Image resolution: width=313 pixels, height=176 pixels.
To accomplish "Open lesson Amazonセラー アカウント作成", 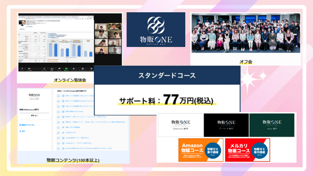I will coord(78,143).
